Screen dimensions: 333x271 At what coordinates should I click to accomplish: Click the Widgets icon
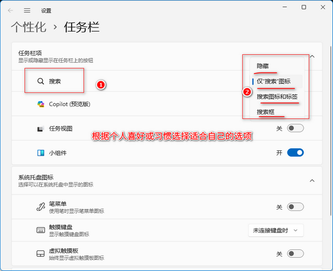tap(41, 153)
